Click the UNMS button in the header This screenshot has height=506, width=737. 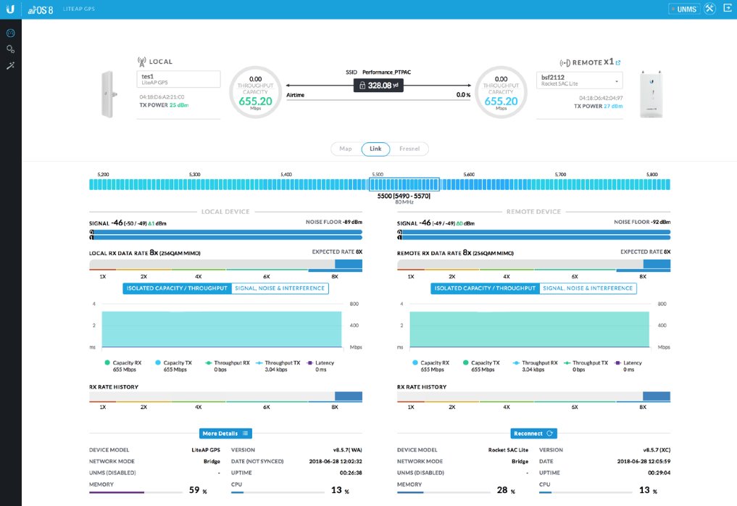point(683,9)
